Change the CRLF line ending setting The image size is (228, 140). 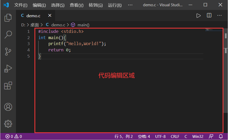click(175, 136)
